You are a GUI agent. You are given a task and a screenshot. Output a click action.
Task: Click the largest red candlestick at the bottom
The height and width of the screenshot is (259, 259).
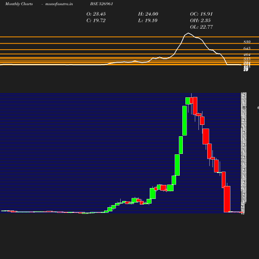point(227,199)
